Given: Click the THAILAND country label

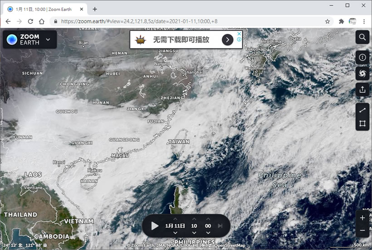Looking at the screenshot, I should 20,215.
